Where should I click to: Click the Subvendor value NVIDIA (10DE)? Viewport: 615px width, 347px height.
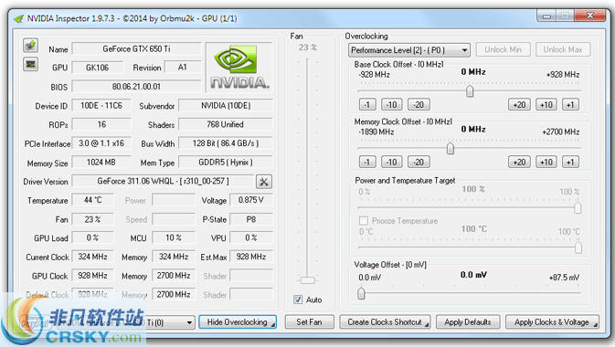[226, 106]
